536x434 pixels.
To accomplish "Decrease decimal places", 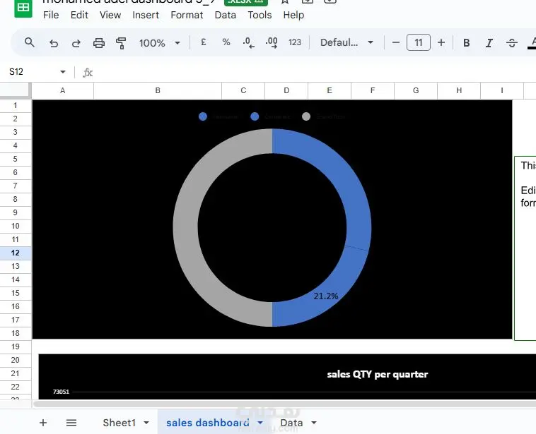I will point(248,42).
